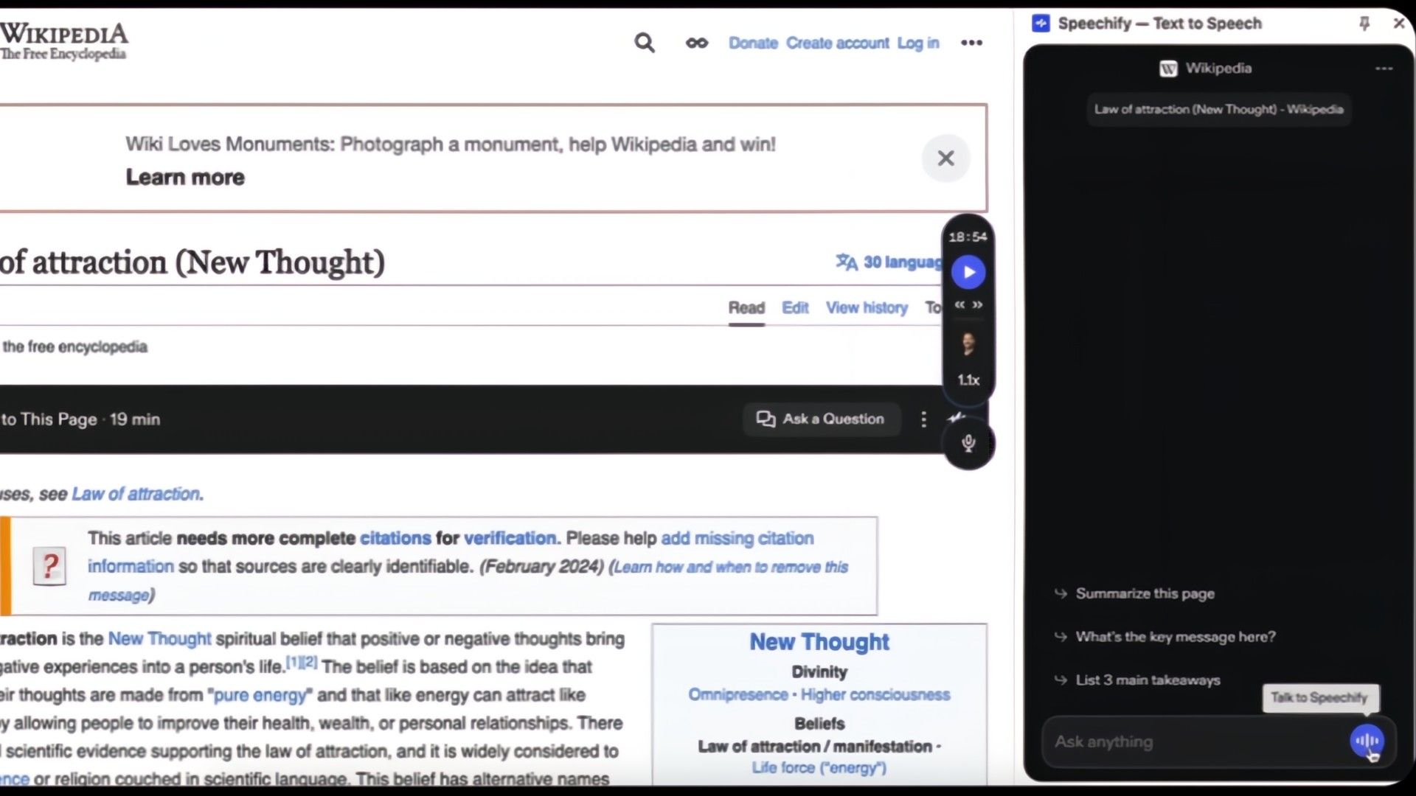
Task: Open Wikipedia more options ellipsis menu
Action: [971, 43]
